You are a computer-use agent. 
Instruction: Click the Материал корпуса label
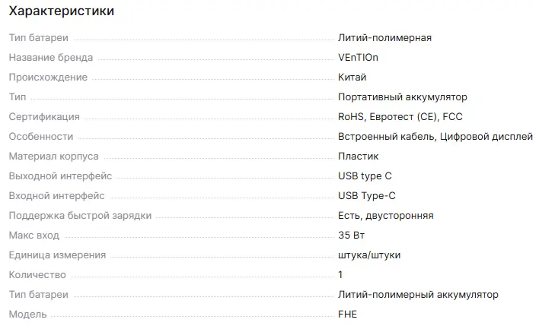[x=53, y=157]
